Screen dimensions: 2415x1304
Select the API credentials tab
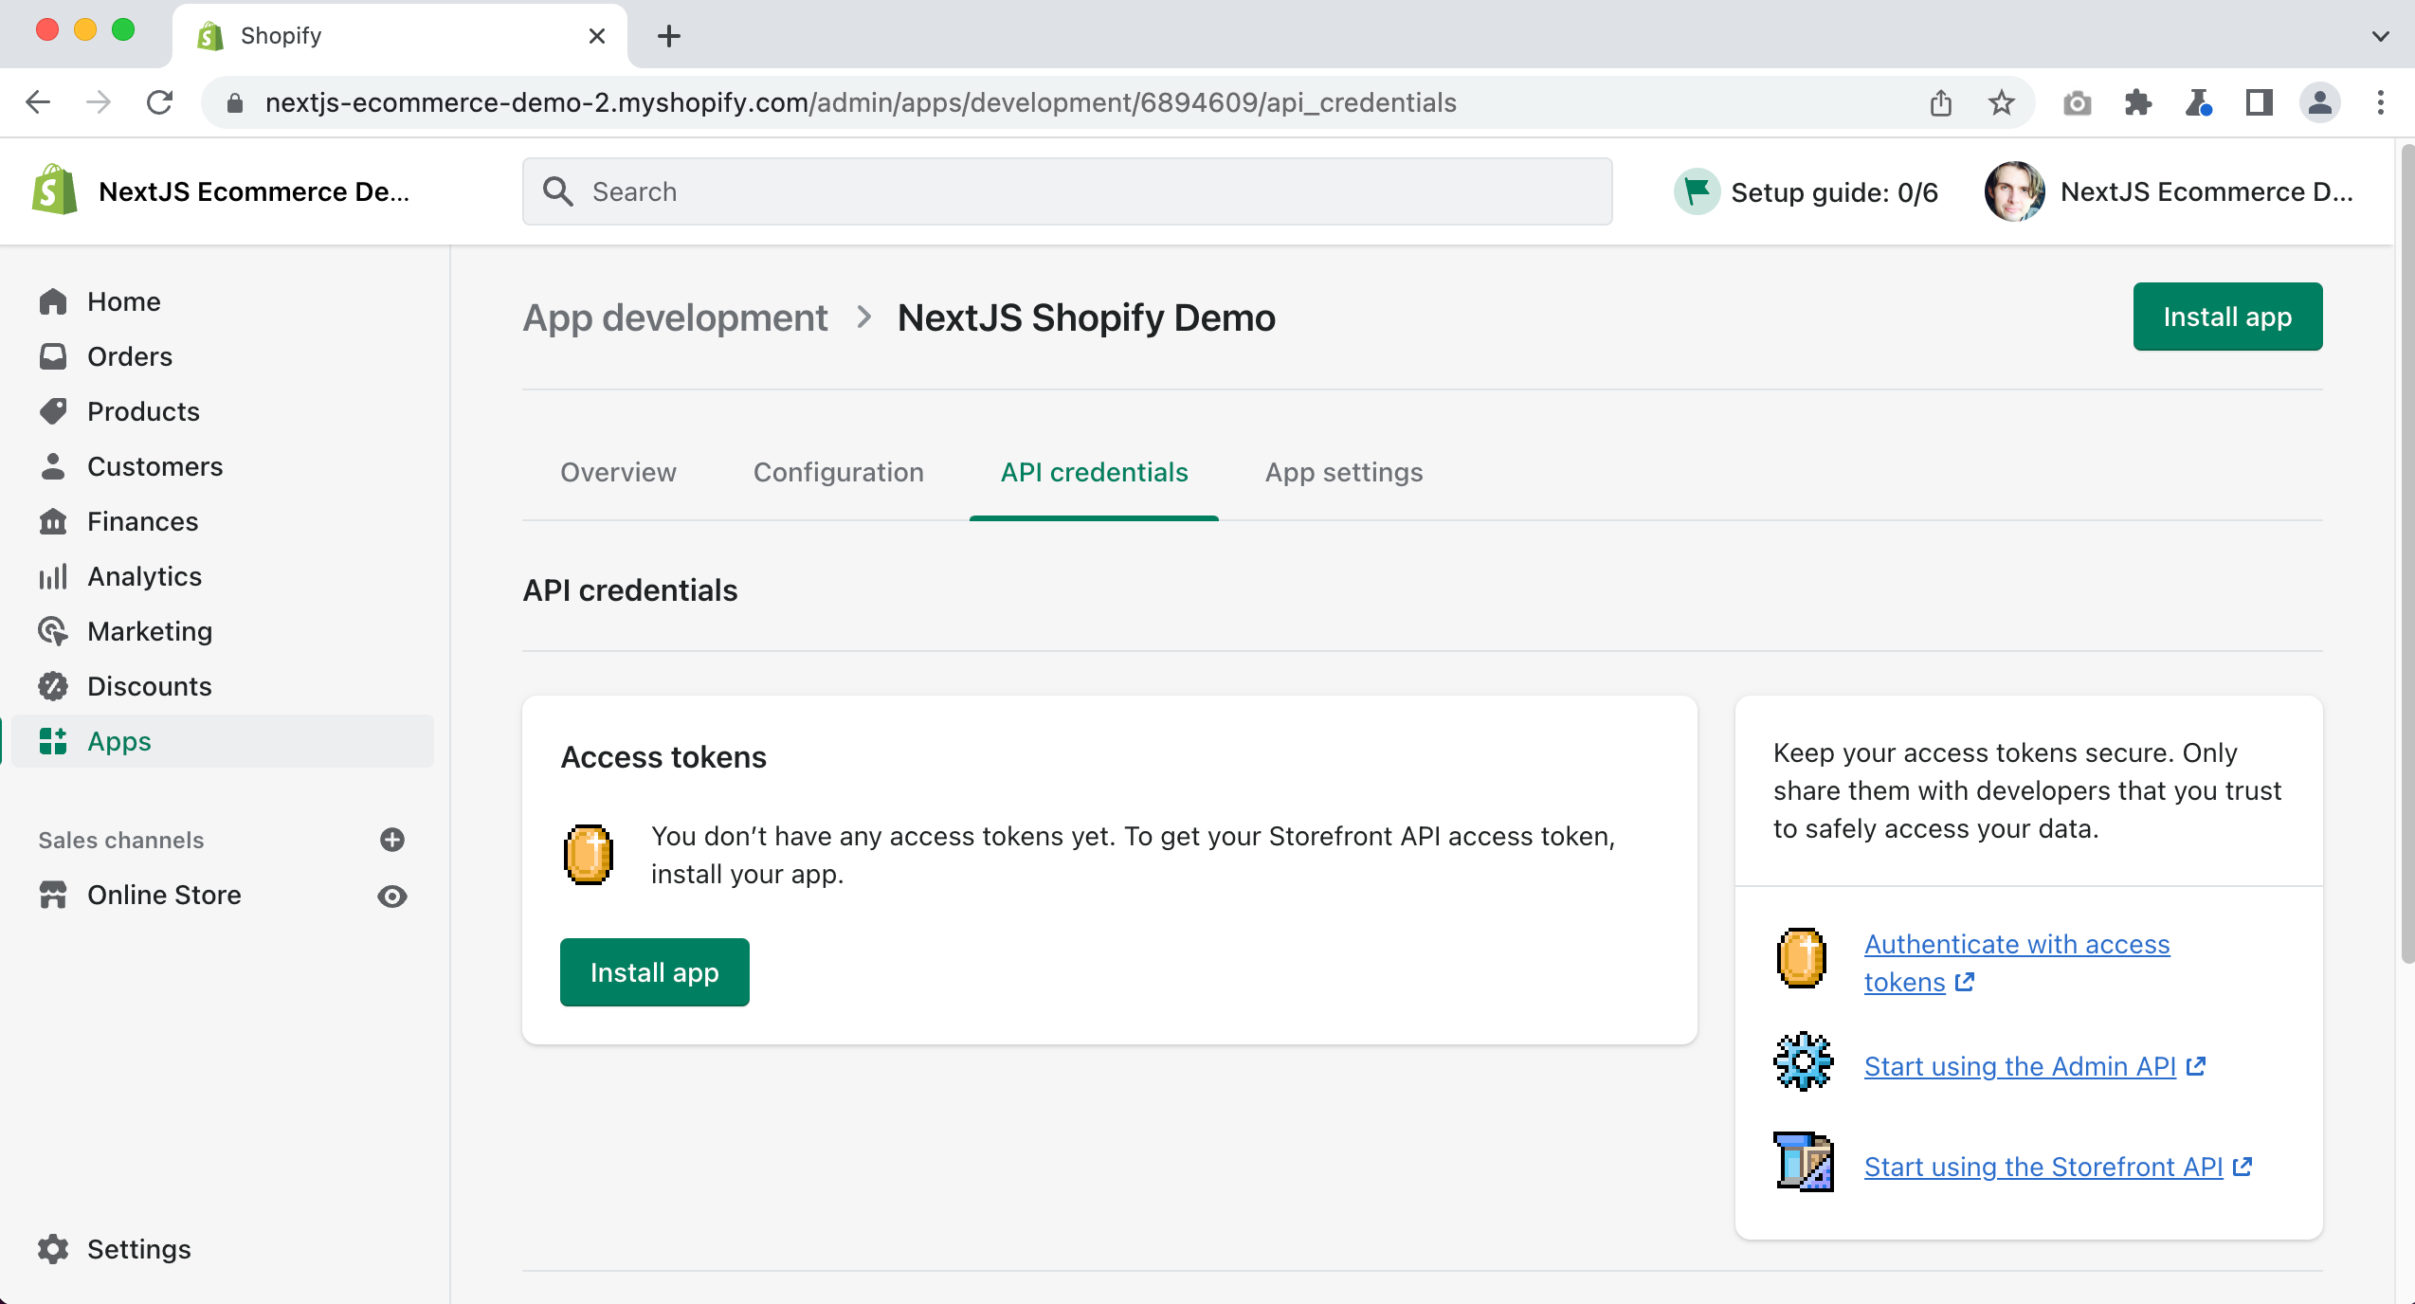coord(1094,472)
